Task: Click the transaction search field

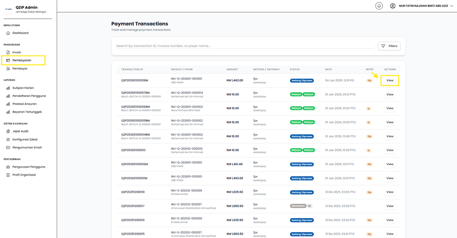Action: click(x=245, y=46)
